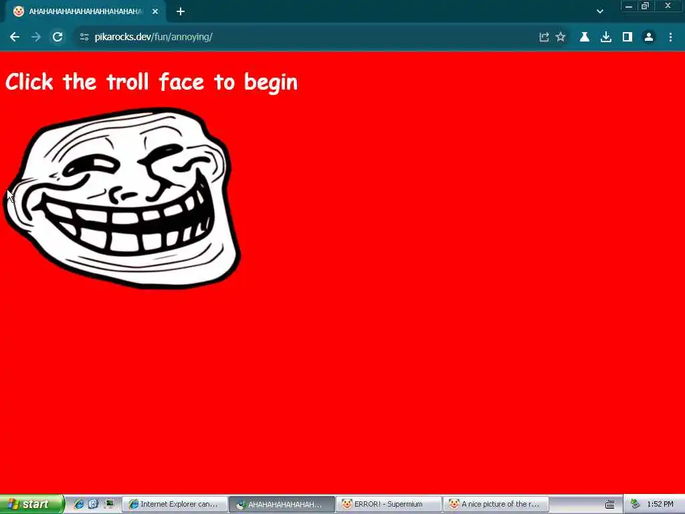This screenshot has width=685, height=514.
Task: Switch to ERROR! - Supermium taskbar window
Action: [389, 505]
